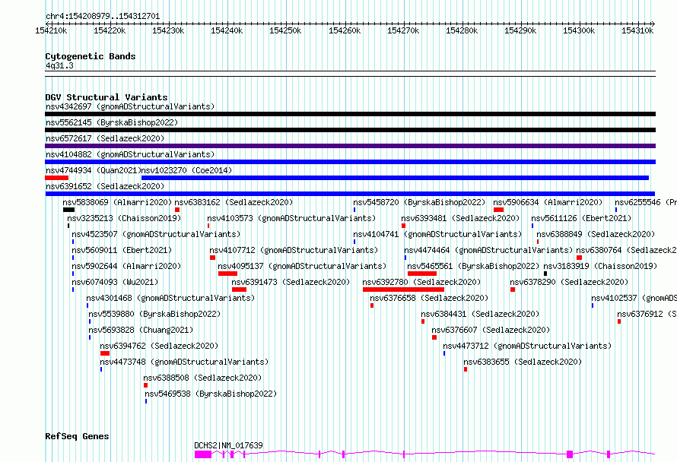Select nsv4523507 gnomADStructuralVariants label
The image size is (677, 462).
[156, 234]
